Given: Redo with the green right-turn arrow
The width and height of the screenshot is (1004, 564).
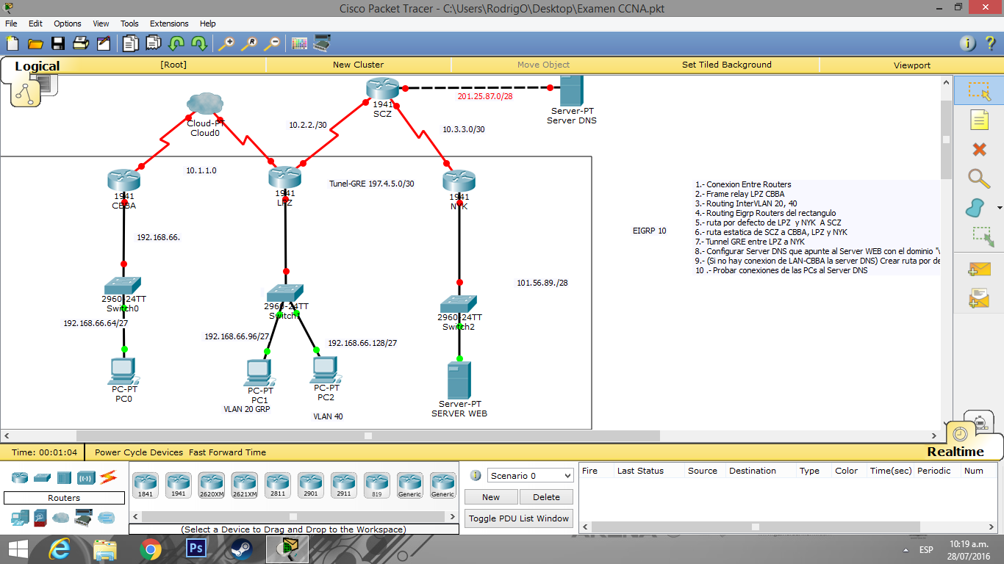Looking at the screenshot, I should coord(199,43).
